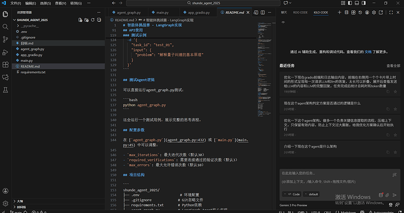This screenshot has height=213, width=404.
Task: Open Kilo Code task history icon
Action: pos(360,12)
